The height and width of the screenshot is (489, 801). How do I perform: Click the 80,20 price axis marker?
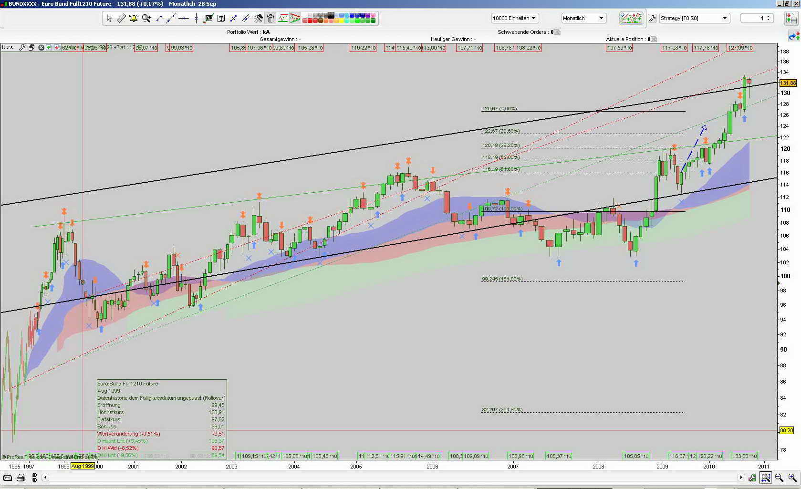point(787,430)
